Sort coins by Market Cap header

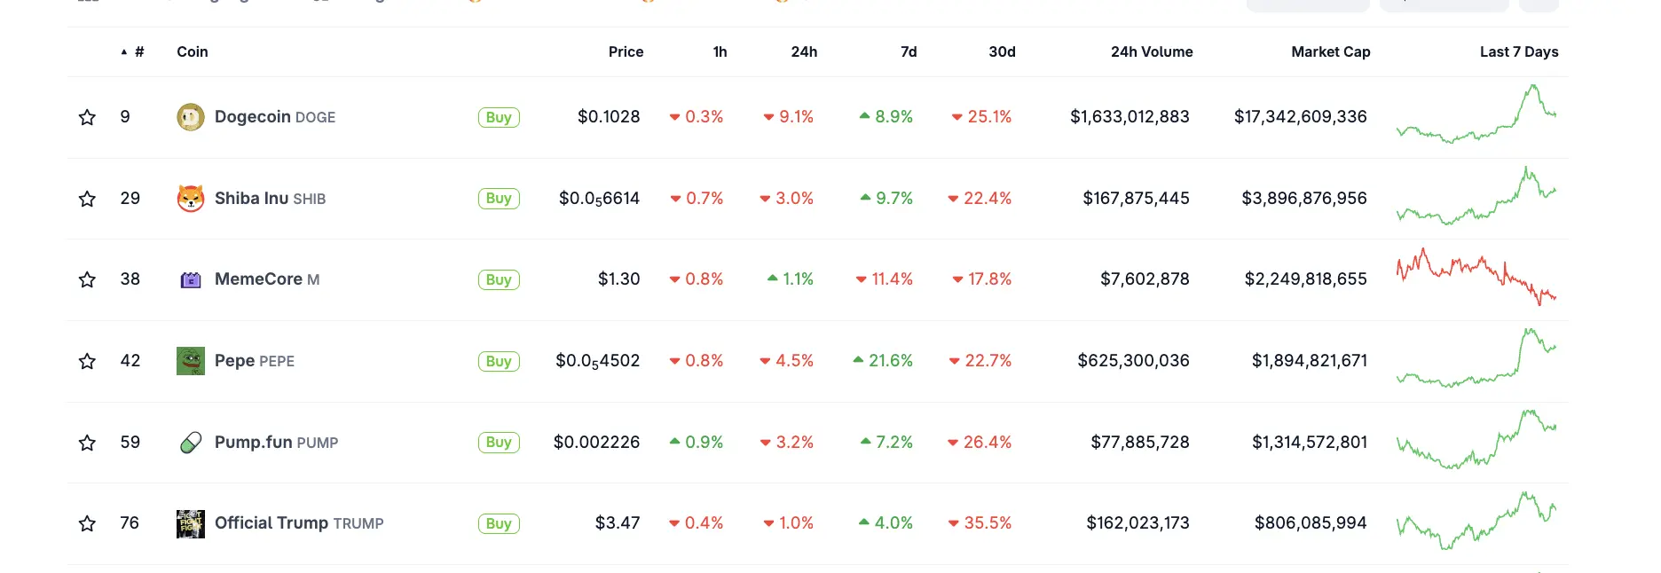pyautogui.click(x=1330, y=52)
